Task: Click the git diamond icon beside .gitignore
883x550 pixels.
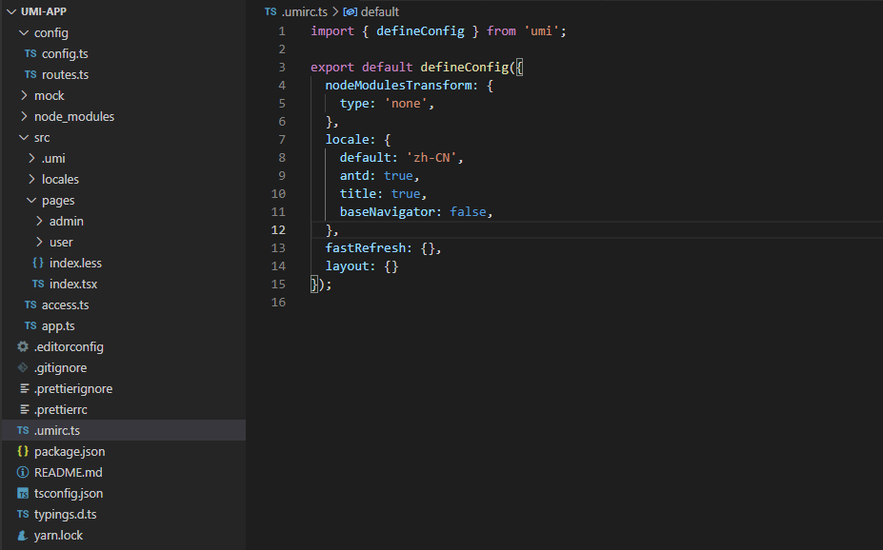Action: [x=23, y=367]
